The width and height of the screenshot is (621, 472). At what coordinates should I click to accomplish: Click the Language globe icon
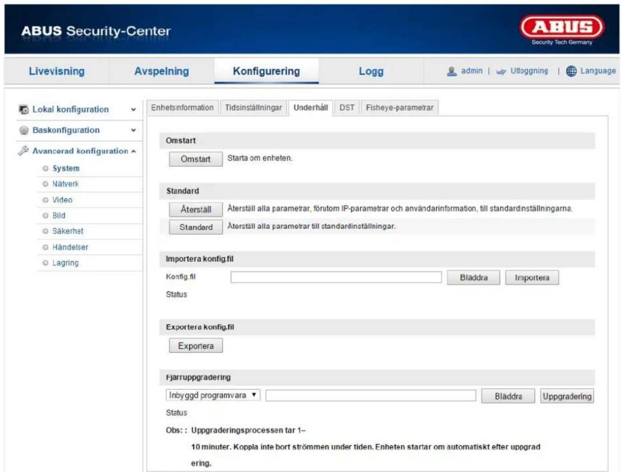click(571, 71)
